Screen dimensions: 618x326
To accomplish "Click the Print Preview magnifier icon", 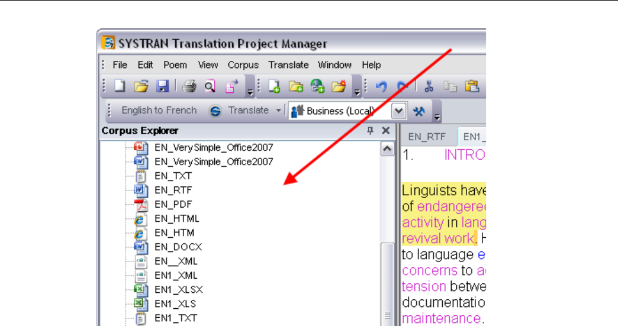I will coord(210,86).
